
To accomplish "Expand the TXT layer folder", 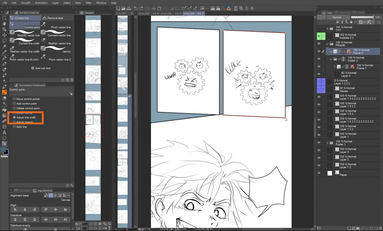I will [x=327, y=29].
